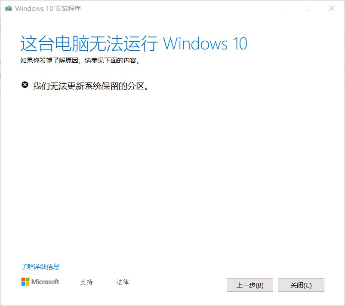Click the 关闭(C) button
The image size is (345, 306).
[x=301, y=285]
